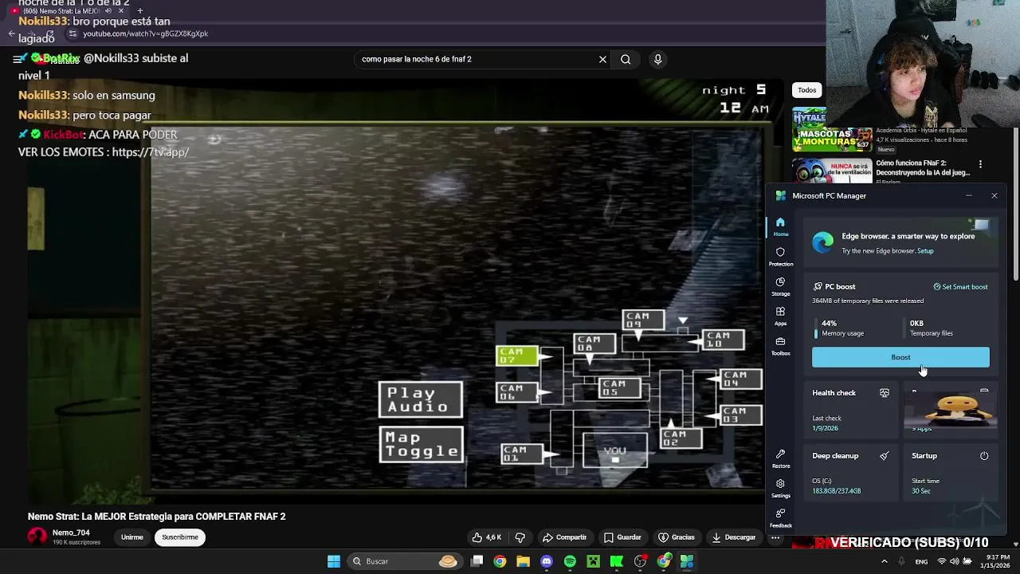Open Protection section in PC Manager

[x=780, y=256]
